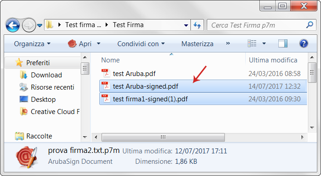Open the dropdown arrow next to Apri
This screenshot has width=321, height=176.
pyautogui.click(x=98, y=43)
